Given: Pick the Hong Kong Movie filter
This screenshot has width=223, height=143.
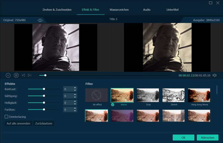Looking at the screenshot, I should [199, 95].
